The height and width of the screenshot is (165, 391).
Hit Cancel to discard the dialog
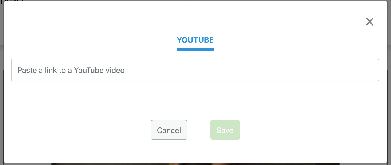pos(169,130)
